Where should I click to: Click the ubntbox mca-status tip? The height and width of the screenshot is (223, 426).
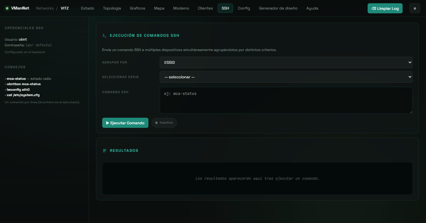tap(24, 84)
